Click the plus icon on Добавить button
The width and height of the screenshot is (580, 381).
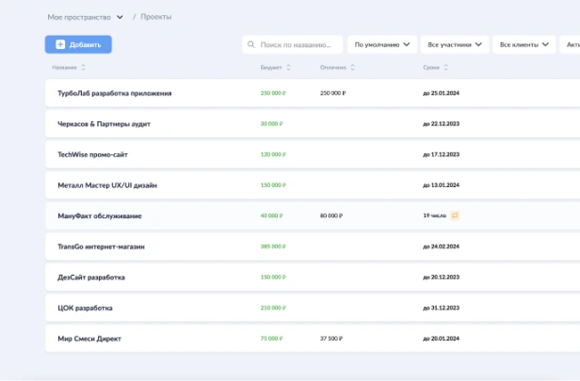(x=60, y=44)
